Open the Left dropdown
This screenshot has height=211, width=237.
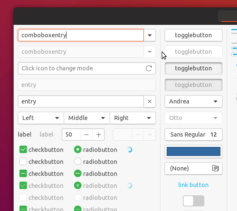pyautogui.click(x=41, y=118)
